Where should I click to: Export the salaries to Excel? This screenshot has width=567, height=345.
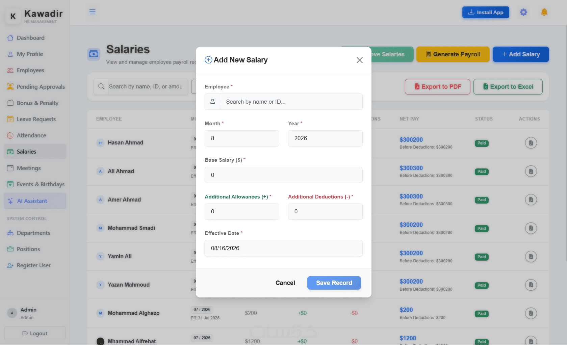508,87
